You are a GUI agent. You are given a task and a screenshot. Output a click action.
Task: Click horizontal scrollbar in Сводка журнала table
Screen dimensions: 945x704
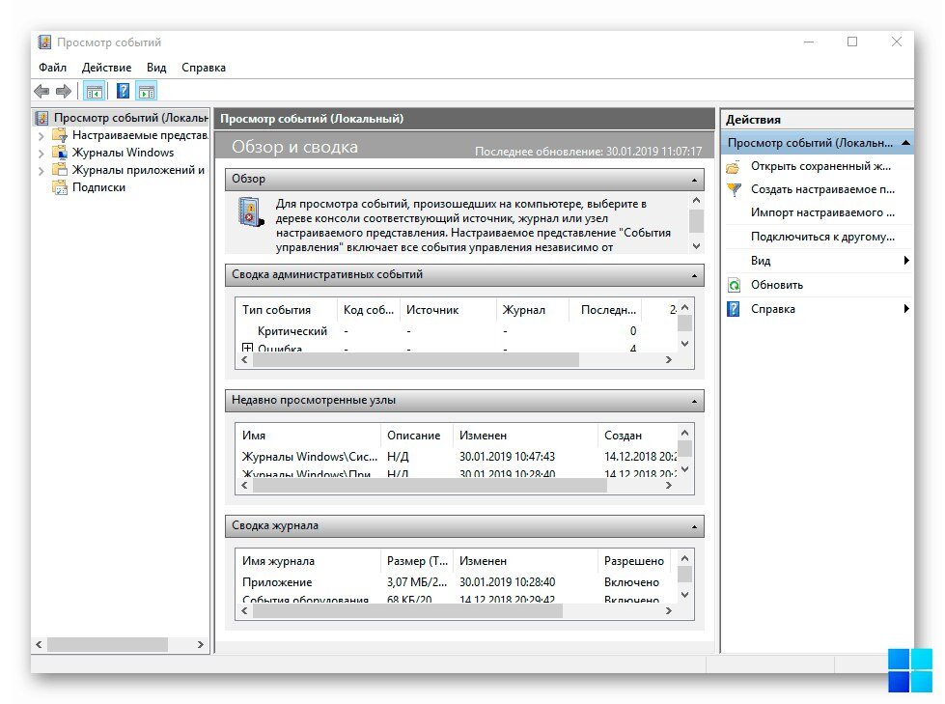pos(407,610)
